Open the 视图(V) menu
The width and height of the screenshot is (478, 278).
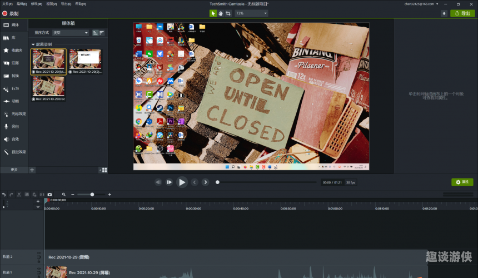pyautogui.click(x=52, y=4)
